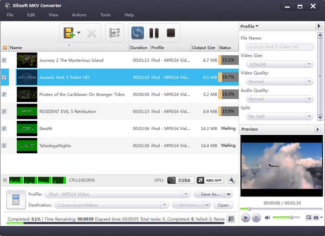
Task: Mute the preview with the speaker icon
Action: coord(267,217)
